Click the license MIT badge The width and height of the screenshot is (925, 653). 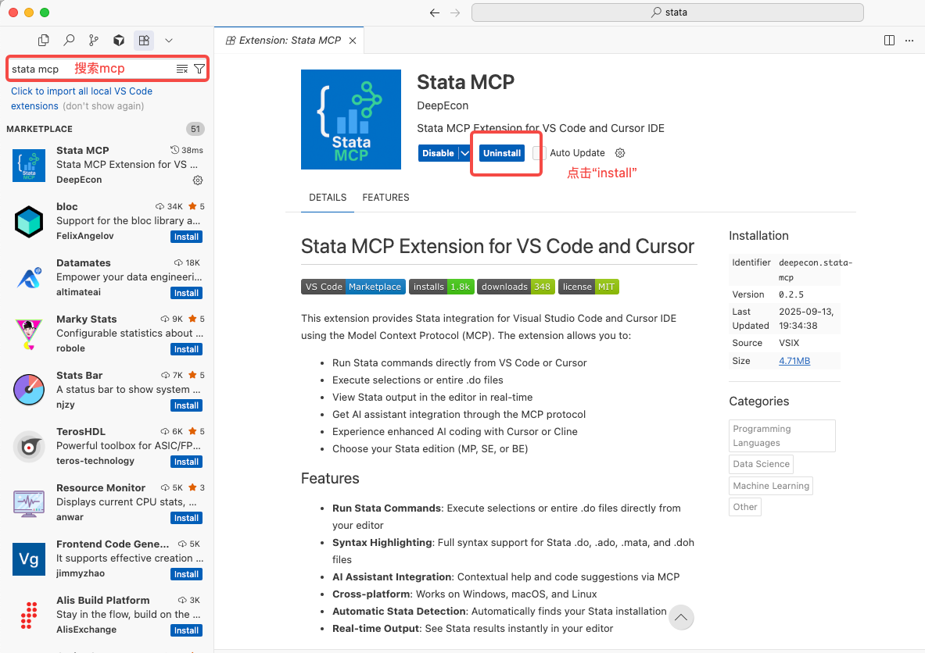[x=589, y=287]
